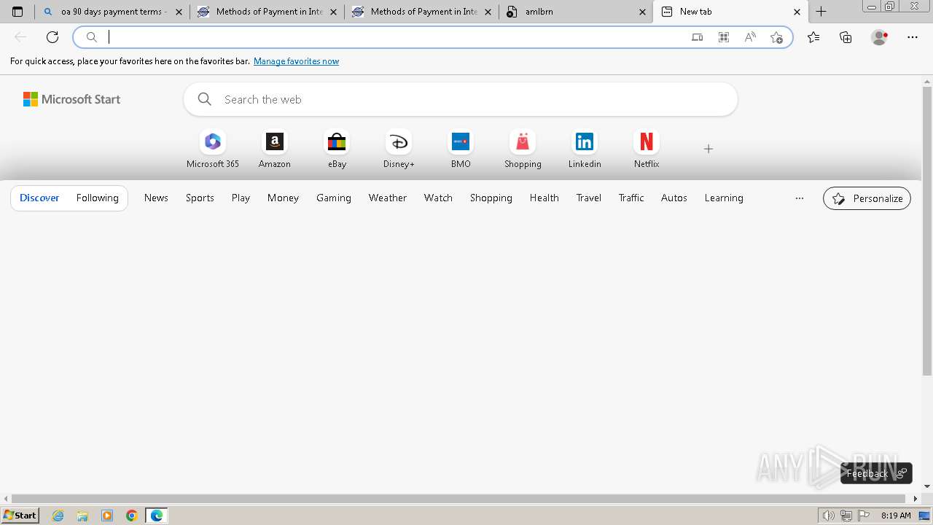The image size is (933, 525).
Task: Select the Discover feed tab
Action: pyautogui.click(x=39, y=198)
